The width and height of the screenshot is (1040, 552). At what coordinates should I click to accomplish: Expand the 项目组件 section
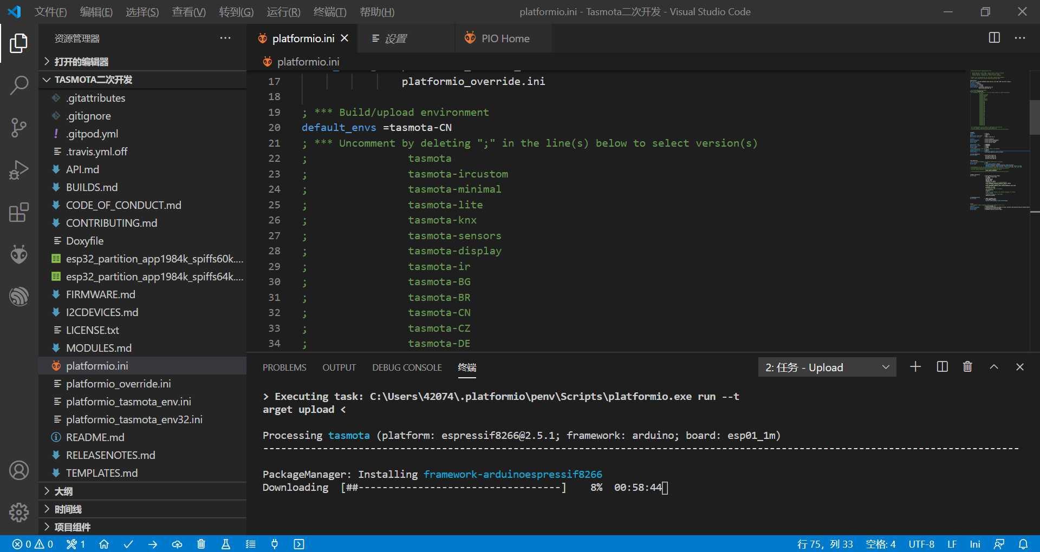point(143,527)
